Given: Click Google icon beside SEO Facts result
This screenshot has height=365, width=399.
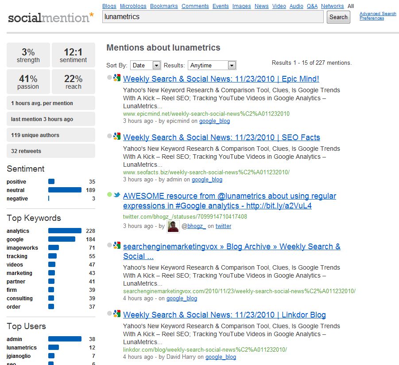Looking at the screenshot, I should [117, 136].
